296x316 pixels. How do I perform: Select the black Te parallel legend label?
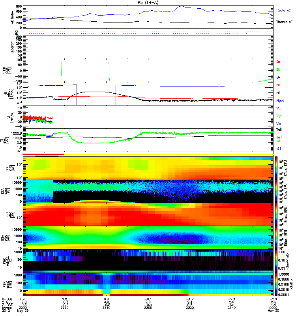click(279, 130)
